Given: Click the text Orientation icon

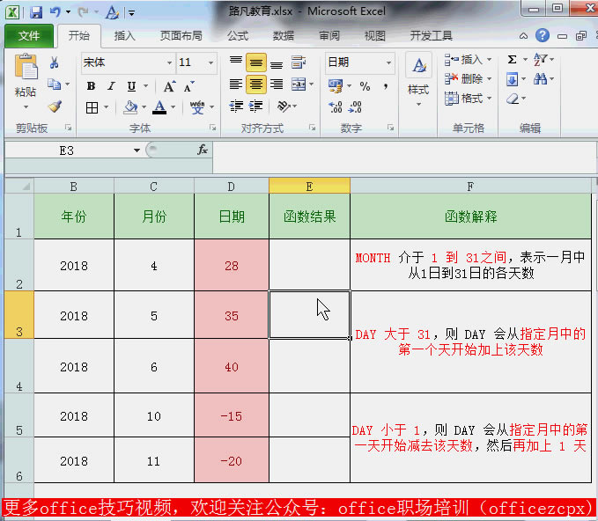Looking at the screenshot, I should click(x=284, y=106).
